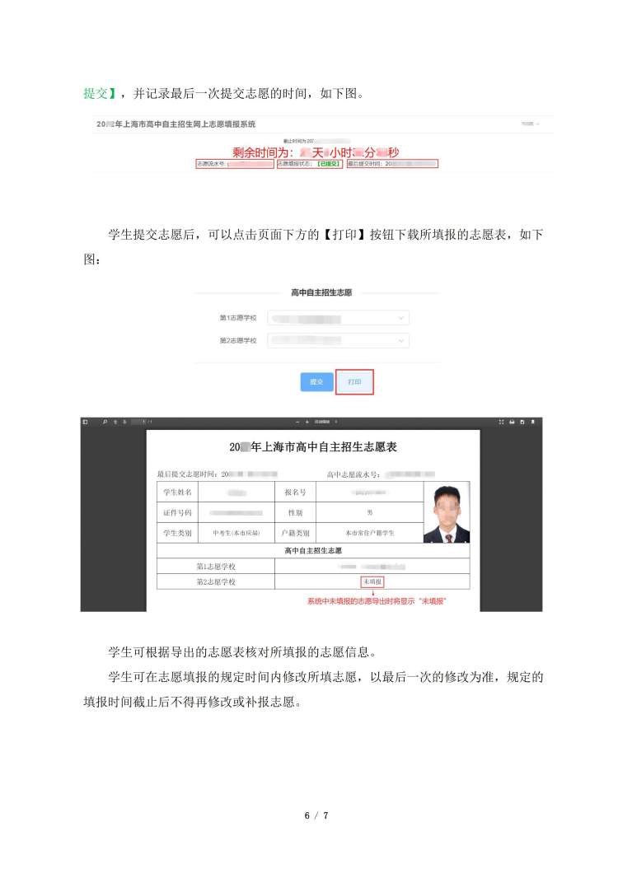Click the save file icon in PDF toolbar
This screenshot has height=873, width=618.
(522, 422)
